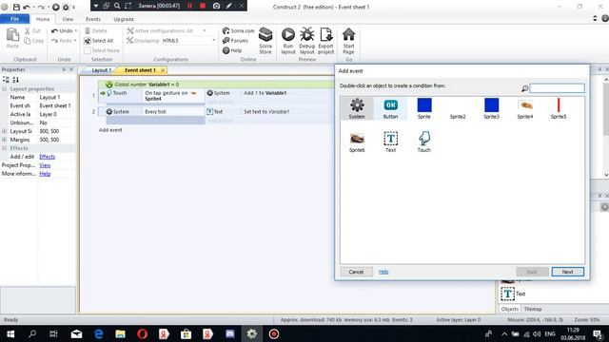Switch to the Layout 1 tab
The height and width of the screenshot is (342, 609).
click(x=102, y=70)
